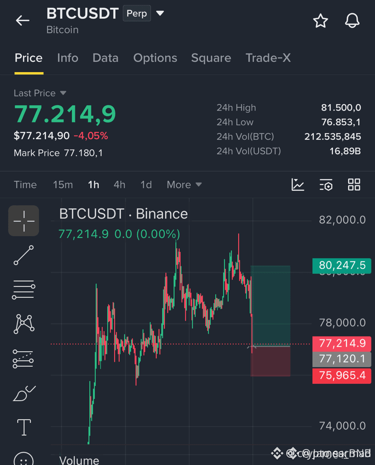Viewport: 375px width, 465px height.
Task: Click the 75,965.4 stop-loss price label
Action: coord(342,375)
